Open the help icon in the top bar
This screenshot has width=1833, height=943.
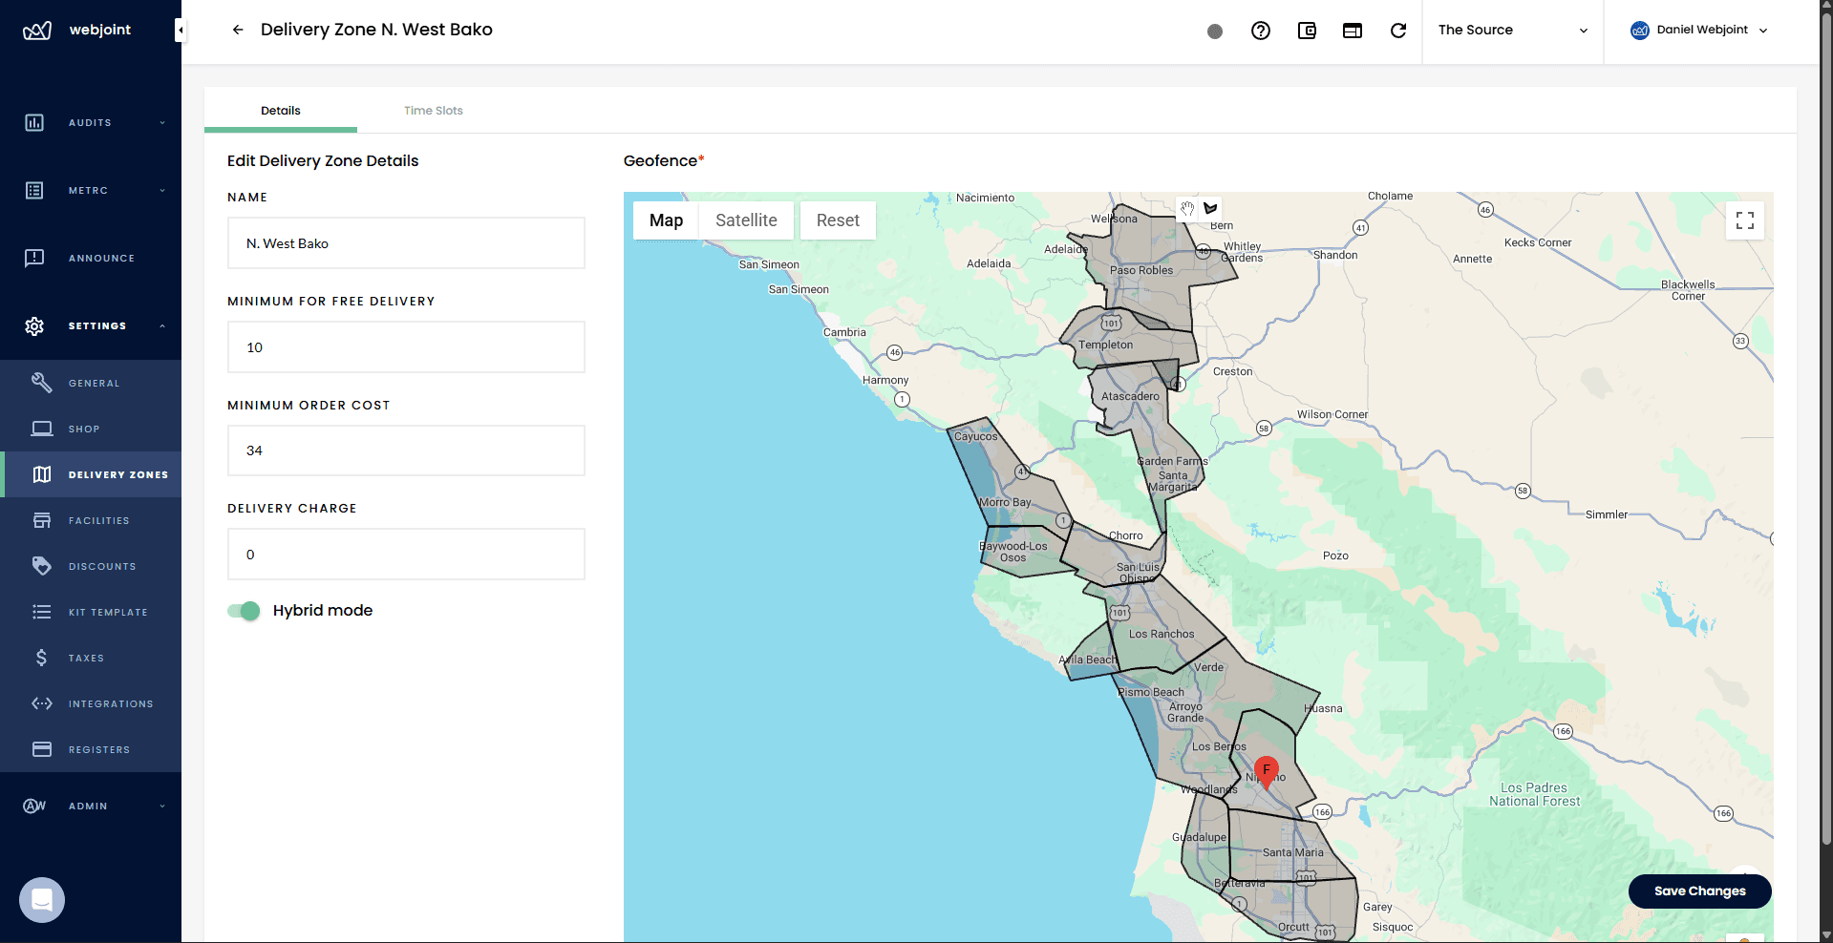tap(1260, 30)
